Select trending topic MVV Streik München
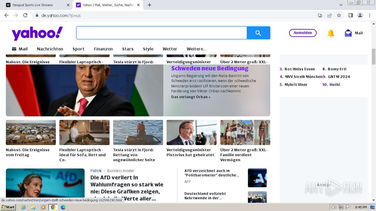The height and width of the screenshot is (211, 376). point(304,77)
